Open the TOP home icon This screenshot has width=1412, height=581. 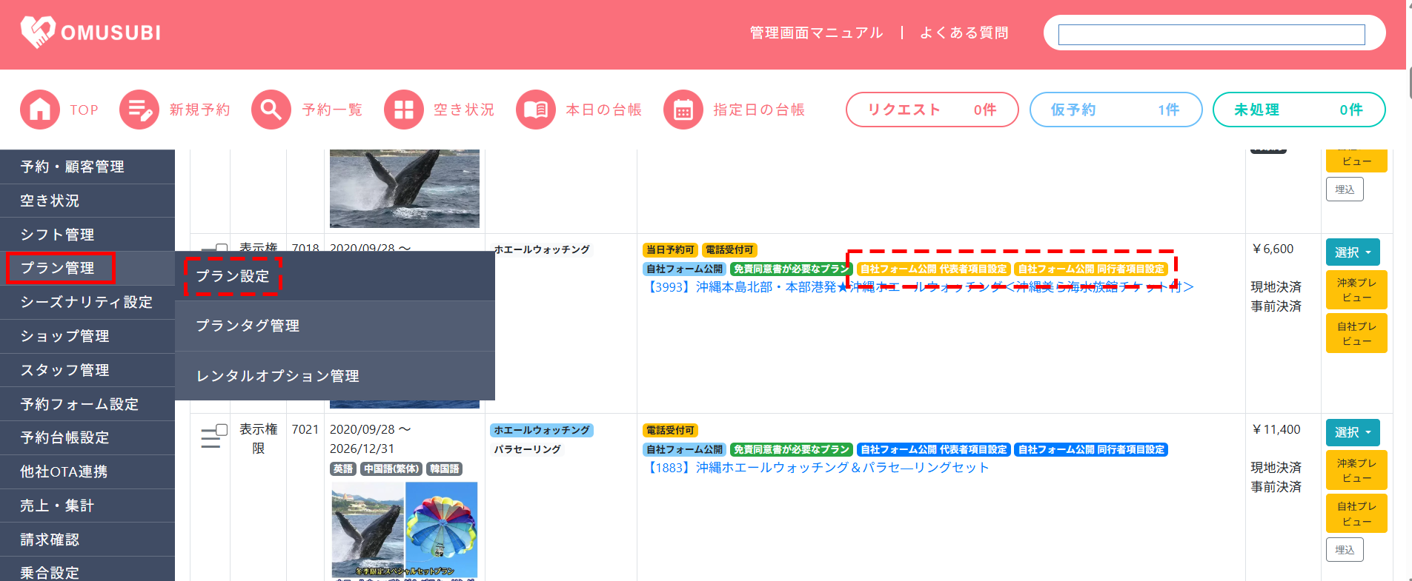(40, 110)
